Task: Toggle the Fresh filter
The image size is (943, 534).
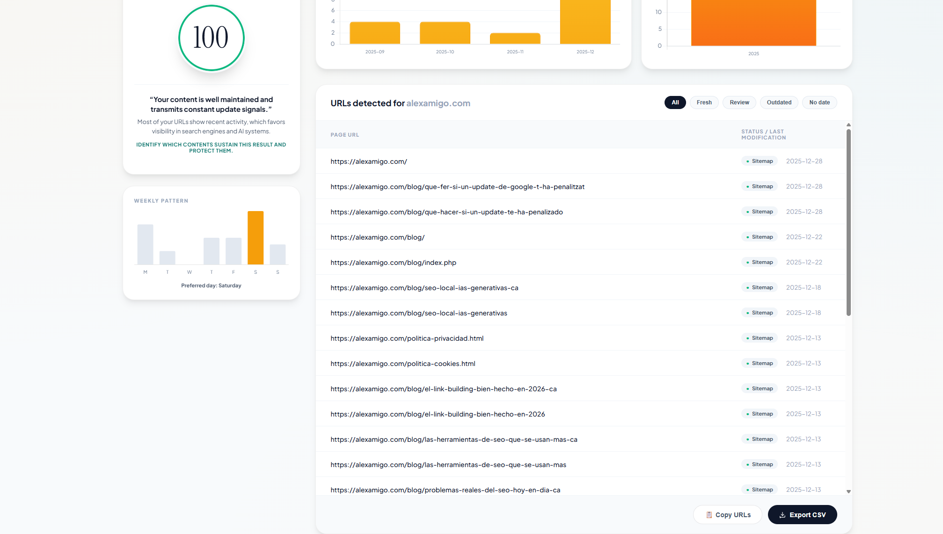Action: point(704,102)
